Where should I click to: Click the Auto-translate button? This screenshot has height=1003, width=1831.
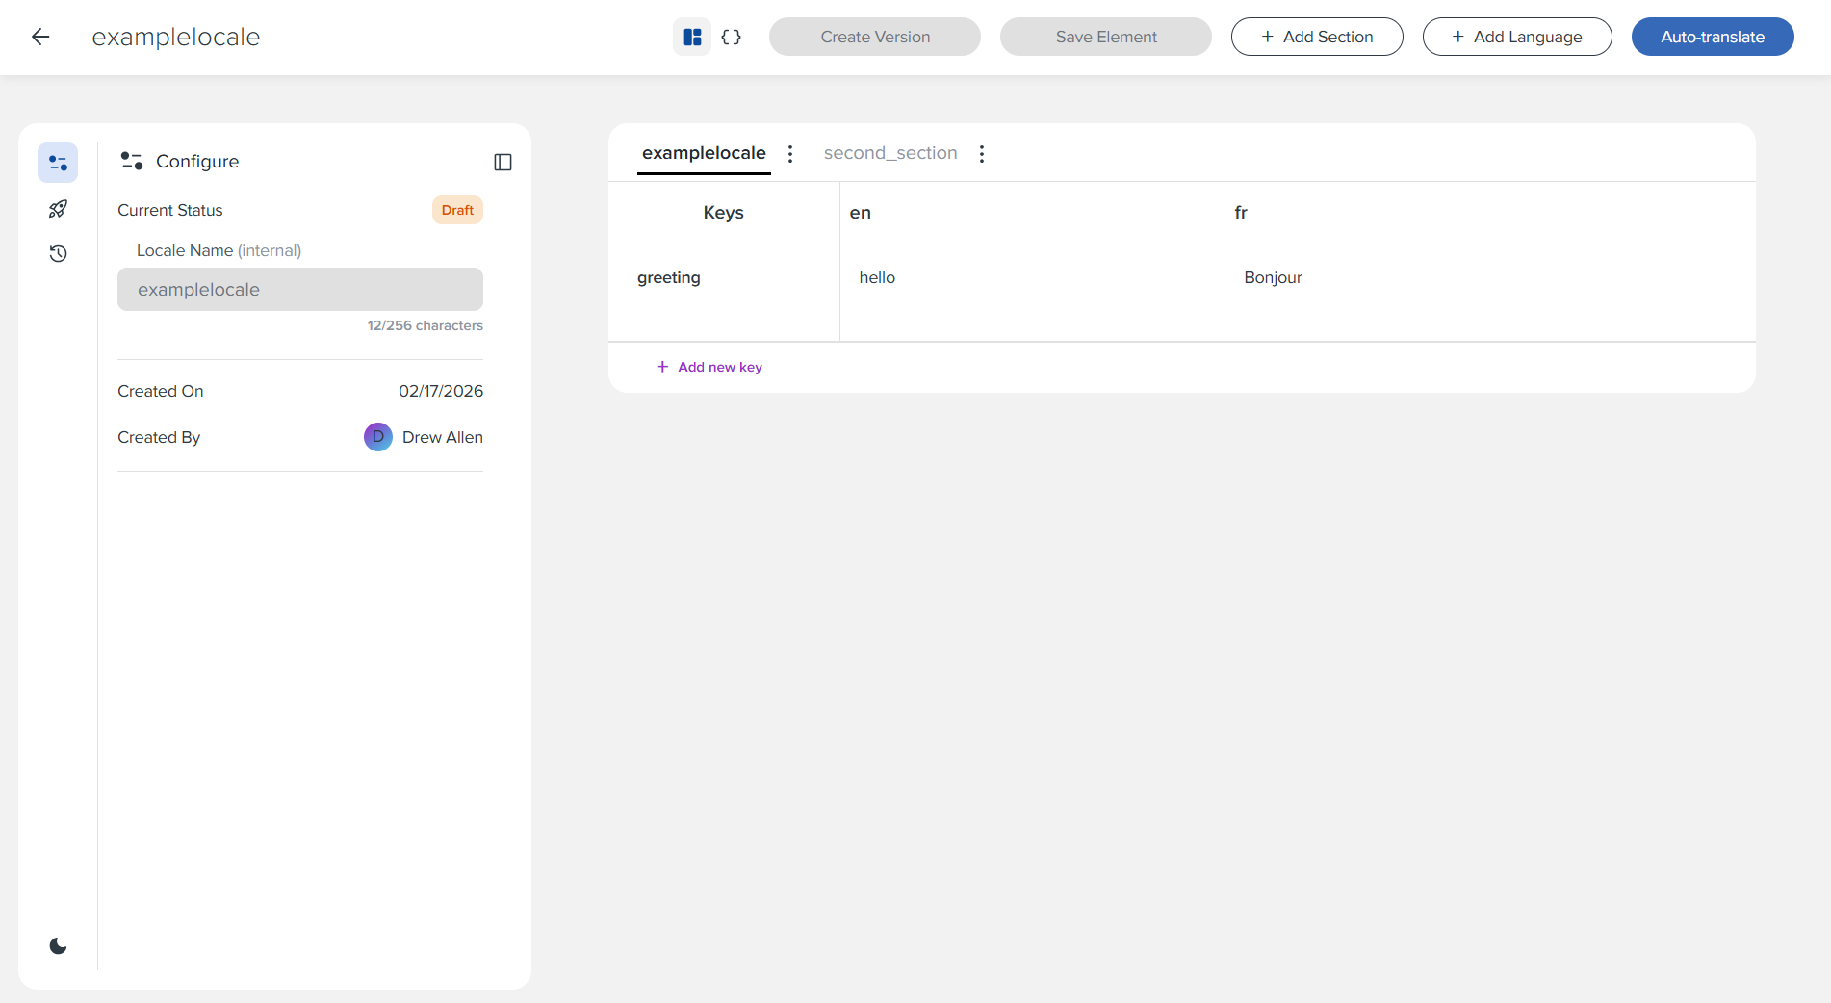pyautogui.click(x=1713, y=36)
